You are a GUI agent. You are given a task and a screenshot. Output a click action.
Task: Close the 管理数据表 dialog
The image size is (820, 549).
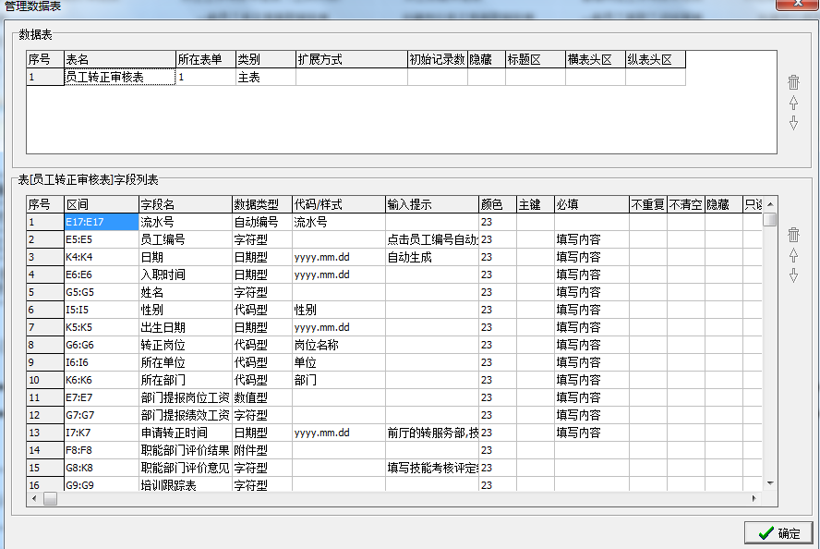pyautogui.click(x=798, y=5)
